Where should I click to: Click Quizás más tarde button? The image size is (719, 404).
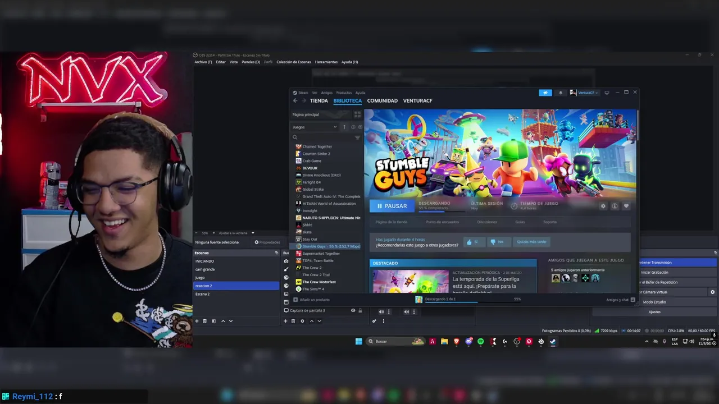click(x=531, y=242)
